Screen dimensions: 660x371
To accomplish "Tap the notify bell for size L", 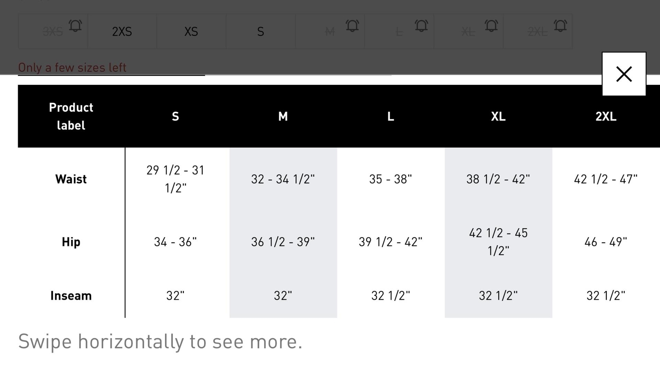I will 421,26.
